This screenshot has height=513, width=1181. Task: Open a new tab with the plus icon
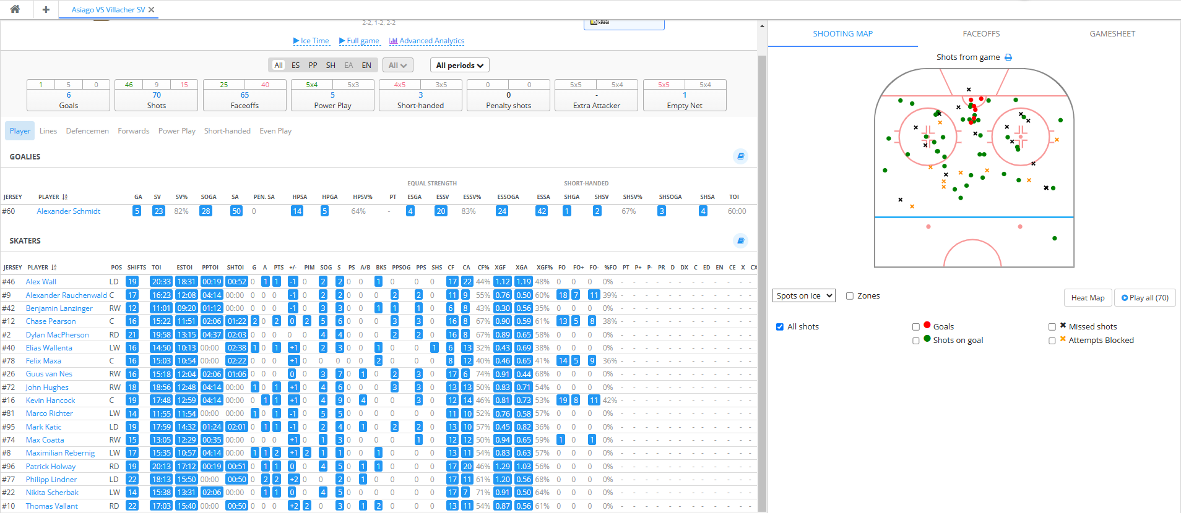46,9
